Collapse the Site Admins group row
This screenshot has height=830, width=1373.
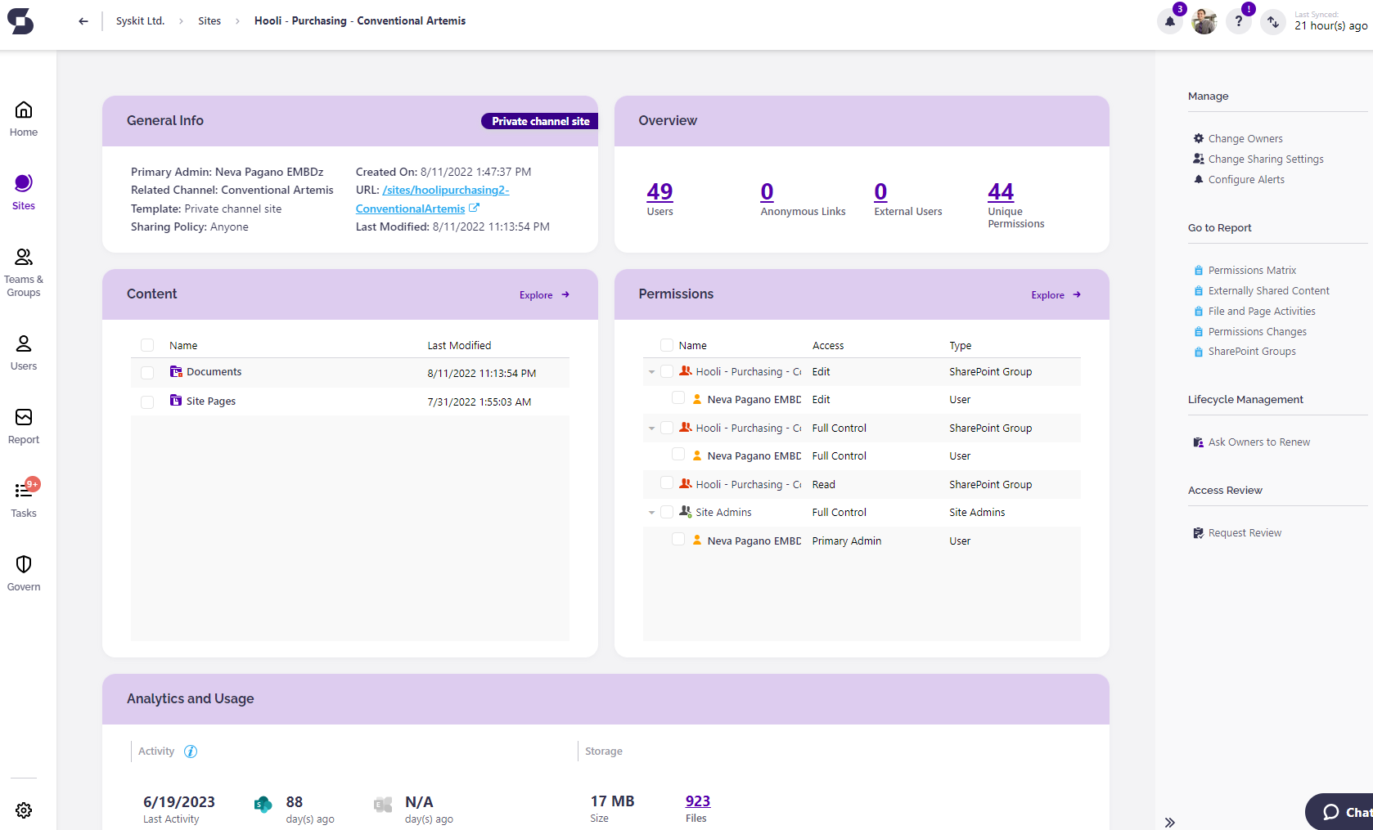click(651, 512)
